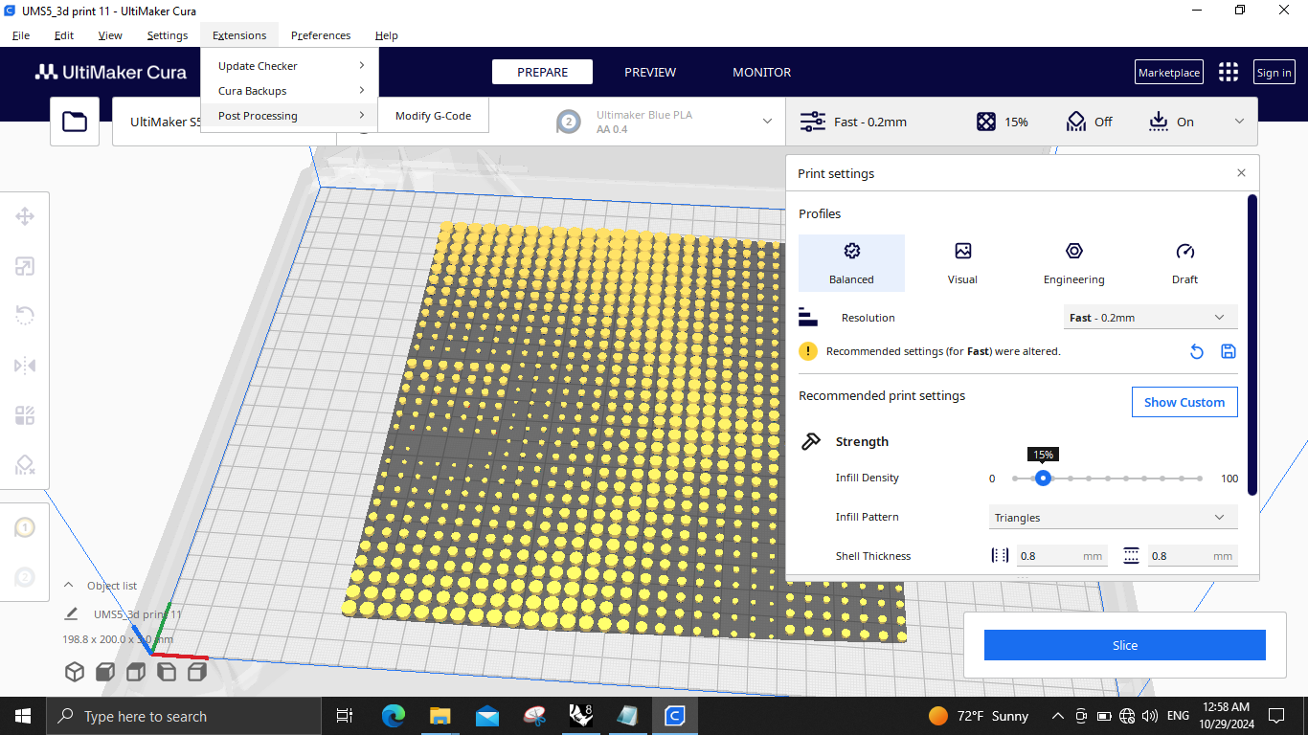Open File Explorer from taskbar

tap(440, 716)
